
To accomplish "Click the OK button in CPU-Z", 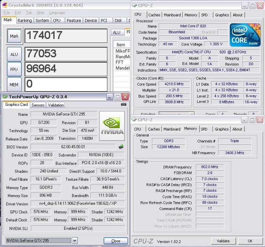I will coord(250,241).
